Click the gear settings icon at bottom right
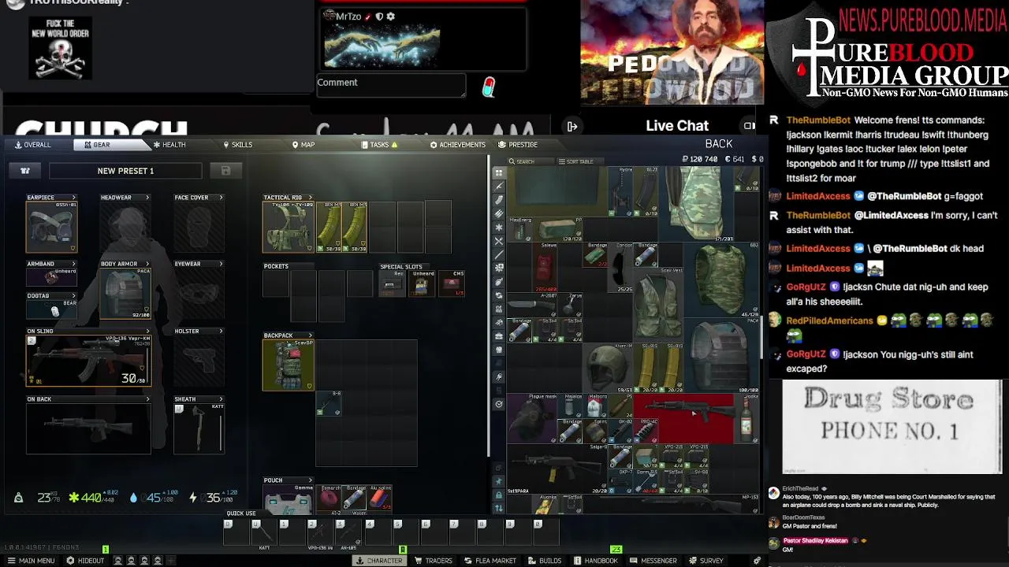The height and width of the screenshot is (567, 1009). tap(757, 561)
